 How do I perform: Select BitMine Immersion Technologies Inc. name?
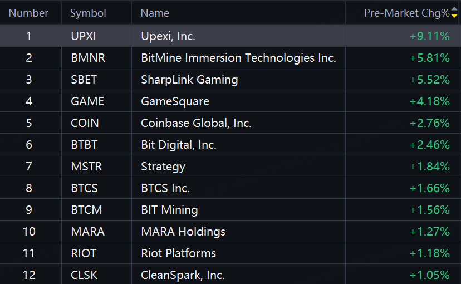click(238, 58)
